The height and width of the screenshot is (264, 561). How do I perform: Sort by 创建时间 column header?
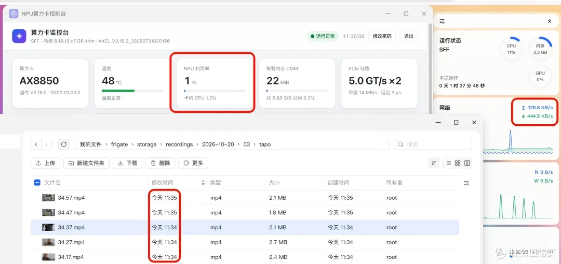(339, 183)
